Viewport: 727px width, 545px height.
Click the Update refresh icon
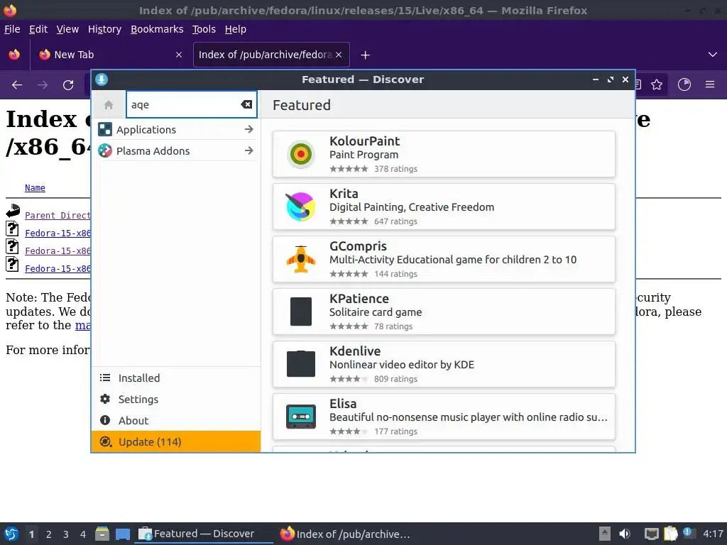click(105, 441)
